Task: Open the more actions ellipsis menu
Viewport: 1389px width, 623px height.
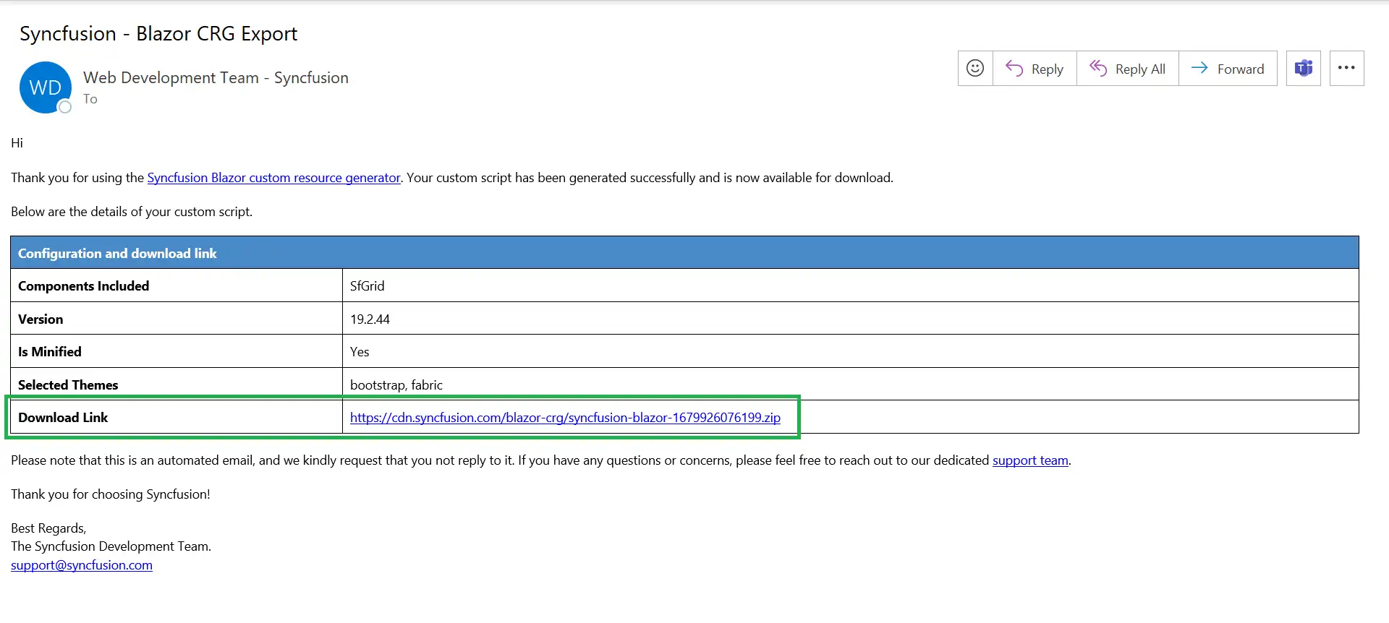Action: coord(1346,69)
